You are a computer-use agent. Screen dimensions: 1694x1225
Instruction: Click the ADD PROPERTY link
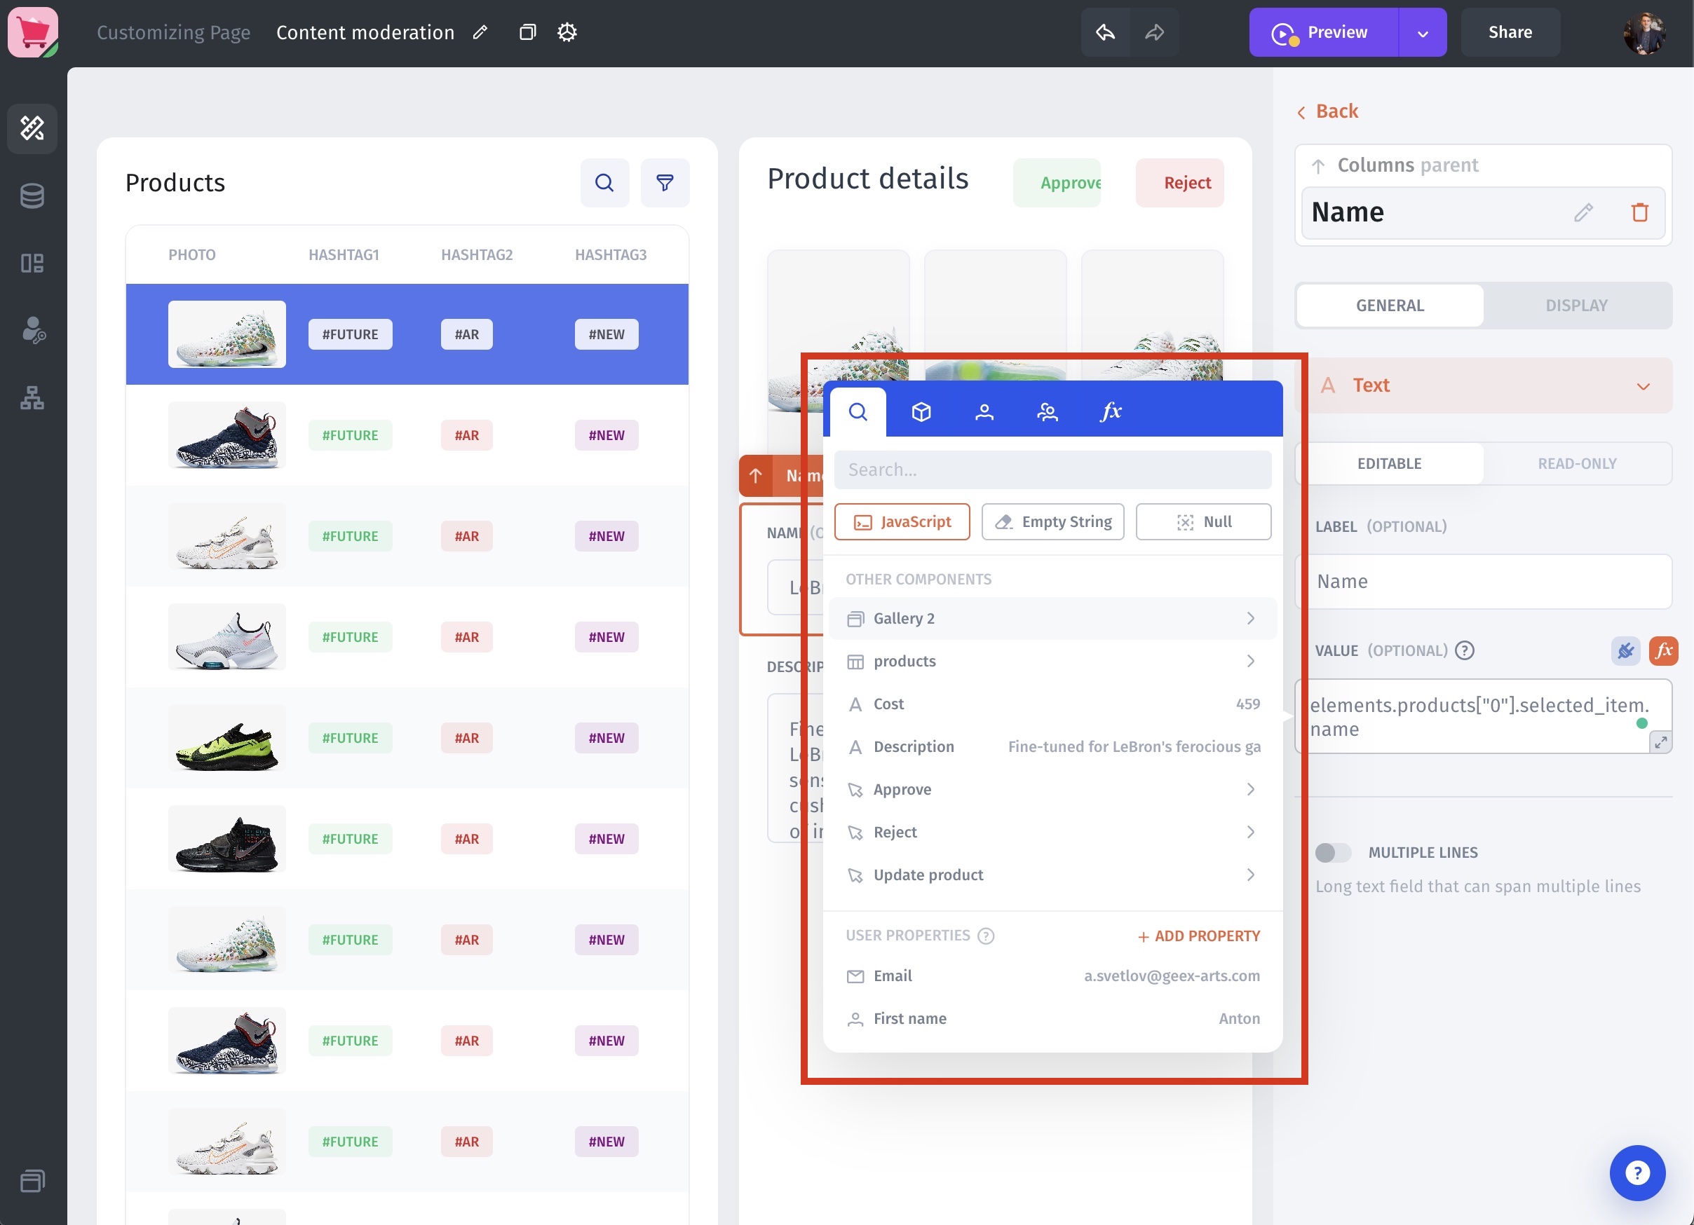point(1198,936)
